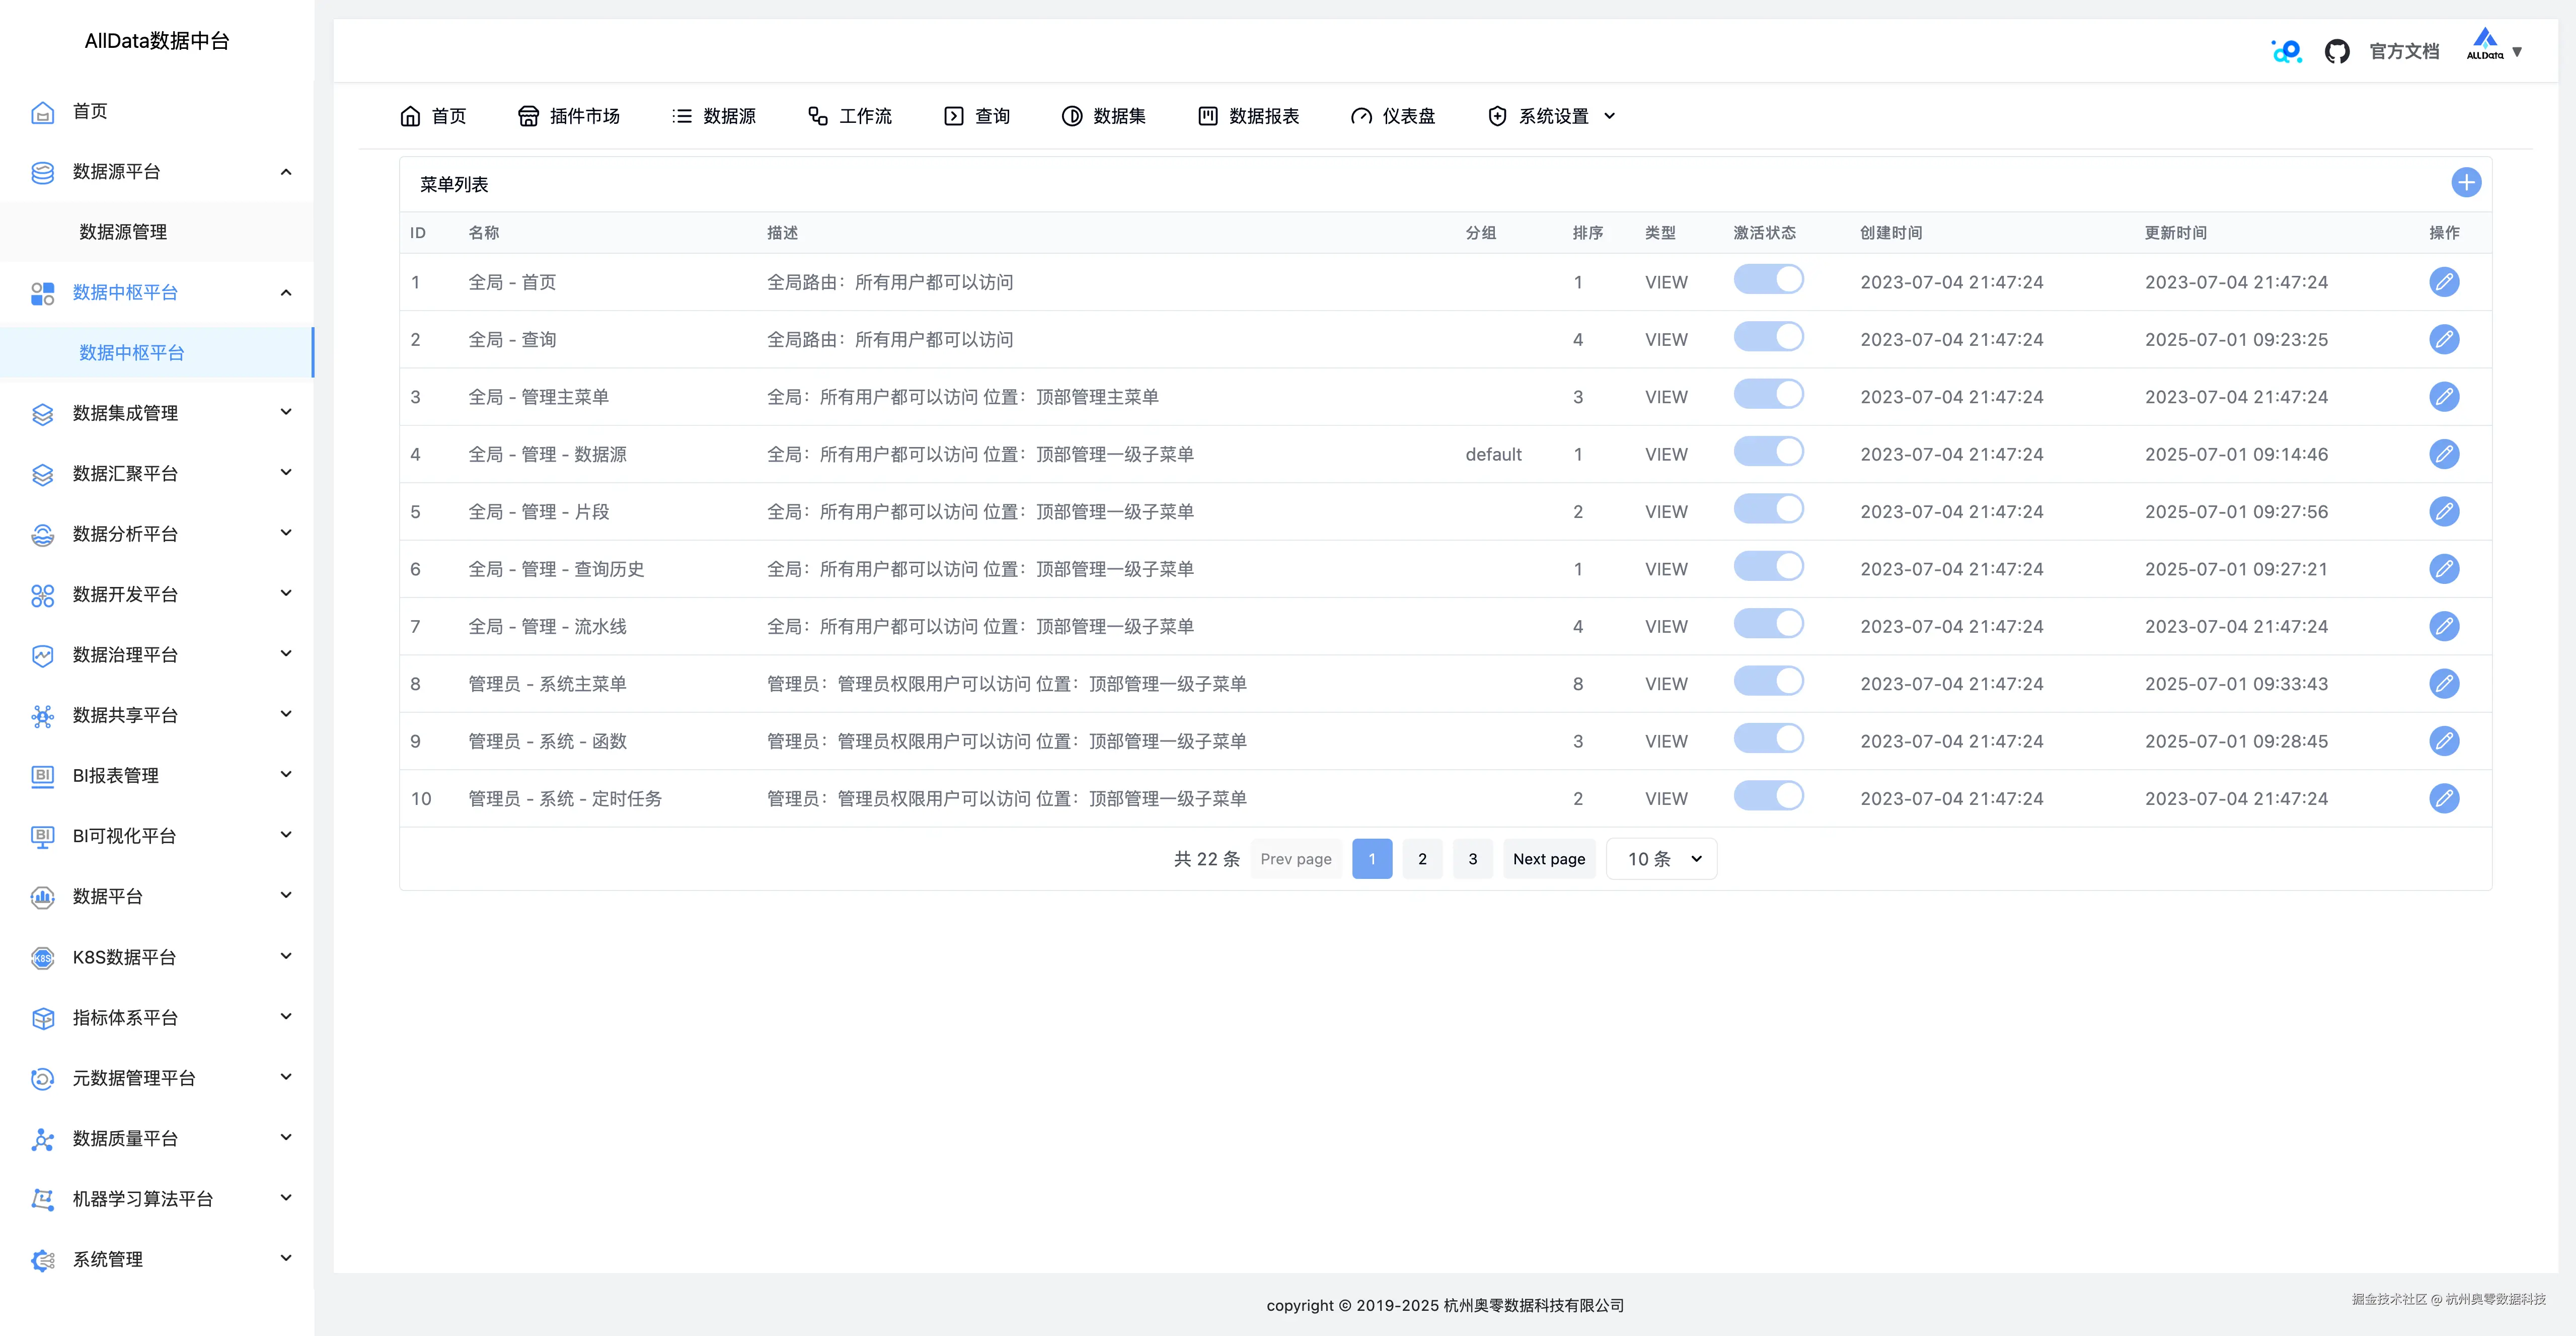Image resolution: width=2576 pixels, height=1336 pixels.
Task: Toggle activation status of 管理员 - 系统主菜单
Action: click(1768, 681)
